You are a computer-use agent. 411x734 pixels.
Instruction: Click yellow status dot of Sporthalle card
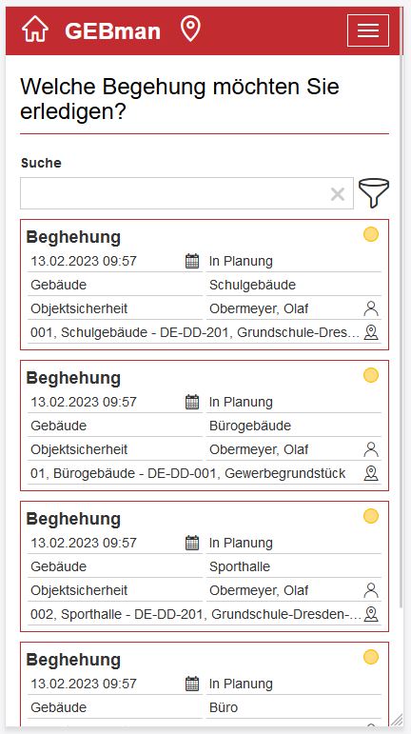pyautogui.click(x=371, y=516)
